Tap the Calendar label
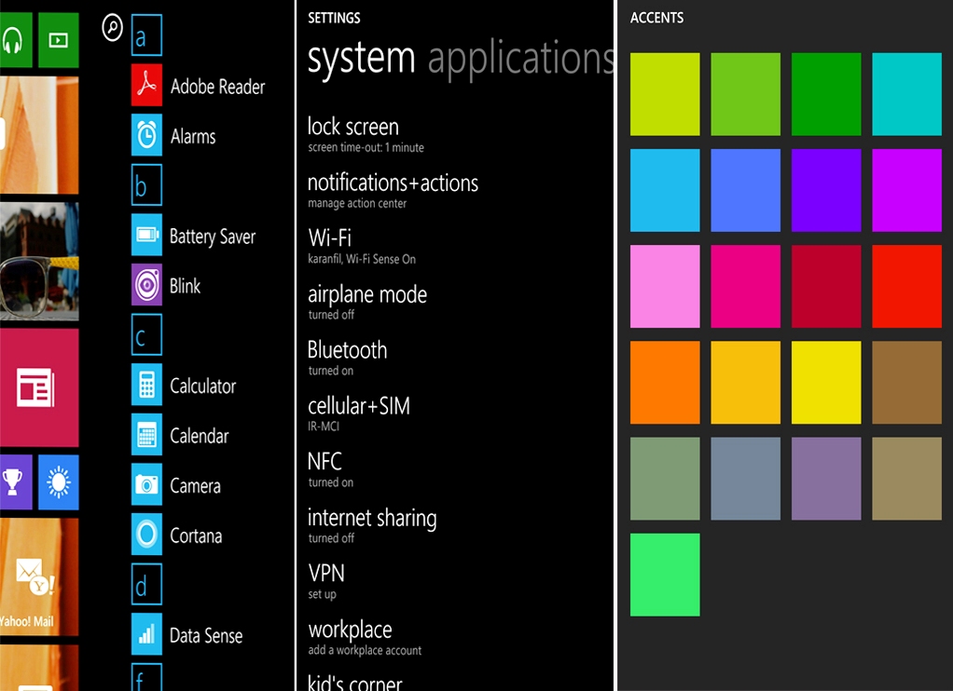The width and height of the screenshot is (953, 691). coord(199,436)
